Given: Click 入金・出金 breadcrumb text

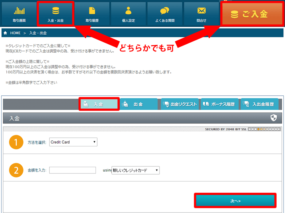Looking at the screenshot, I should (38, 33).
